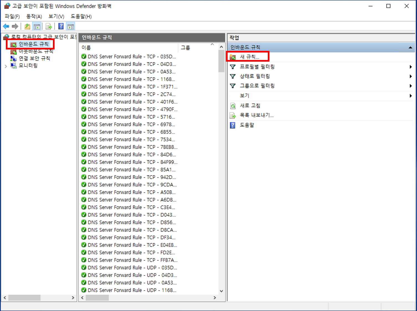This screenshot has height=311, width=417.
Task: Open the 동작(A) menu
Action: click(34, 16)
